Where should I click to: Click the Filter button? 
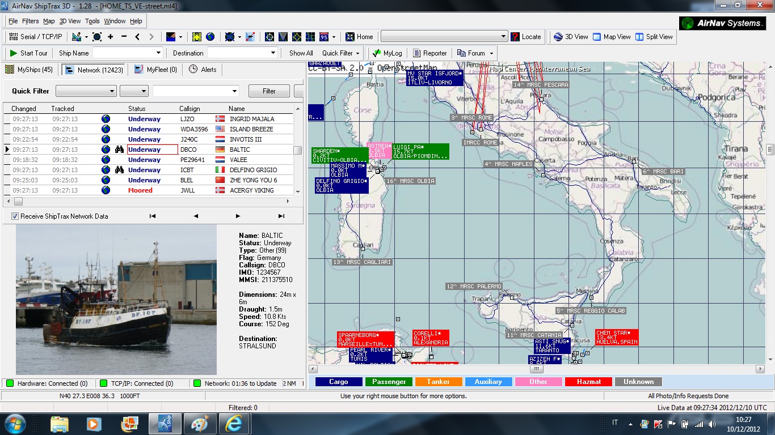[269, 91]
